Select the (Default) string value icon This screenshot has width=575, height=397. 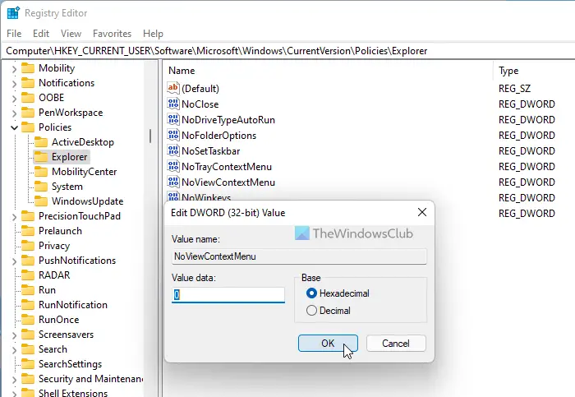click(x=173, y=88)
